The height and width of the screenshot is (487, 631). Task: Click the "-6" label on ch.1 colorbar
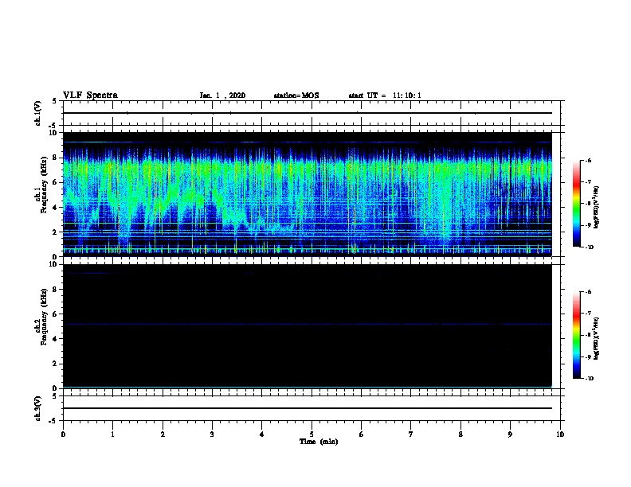(588, 160)
